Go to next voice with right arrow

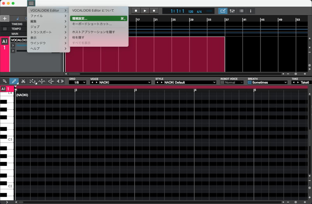coord(96,83)
